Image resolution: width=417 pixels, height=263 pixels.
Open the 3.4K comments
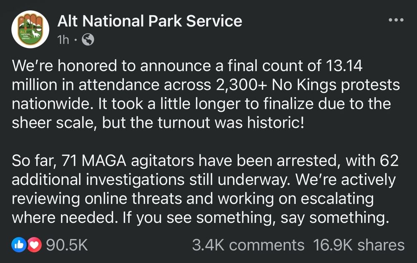click(248, 245)
